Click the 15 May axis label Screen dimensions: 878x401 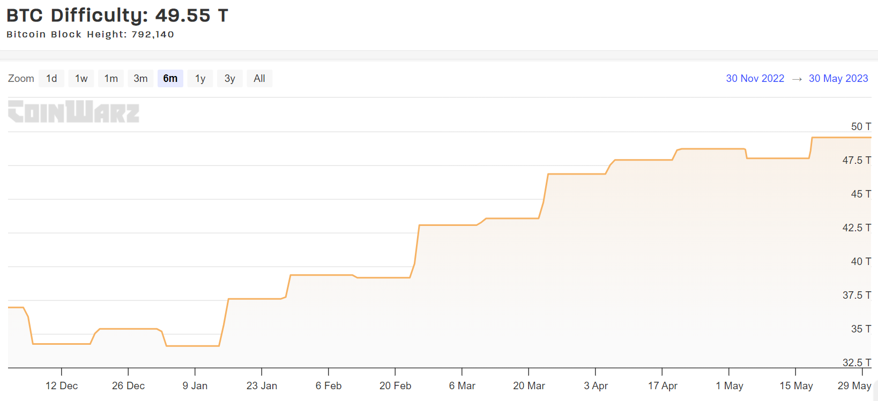796,385
